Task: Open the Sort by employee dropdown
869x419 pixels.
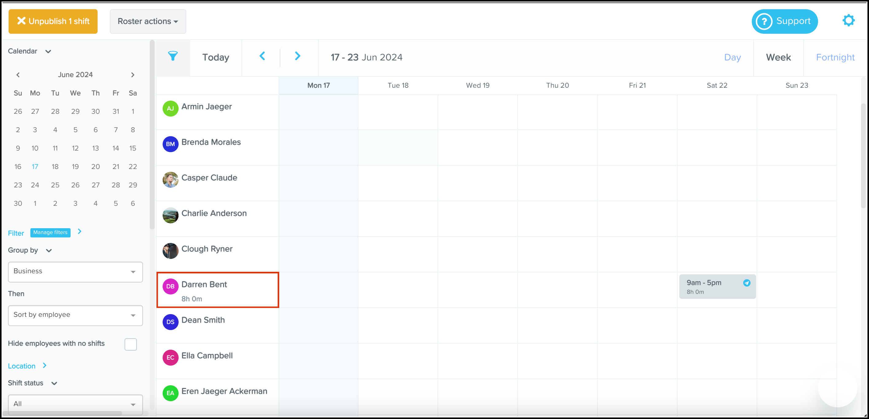Action: pyautogui.click(x=75, y=315)
